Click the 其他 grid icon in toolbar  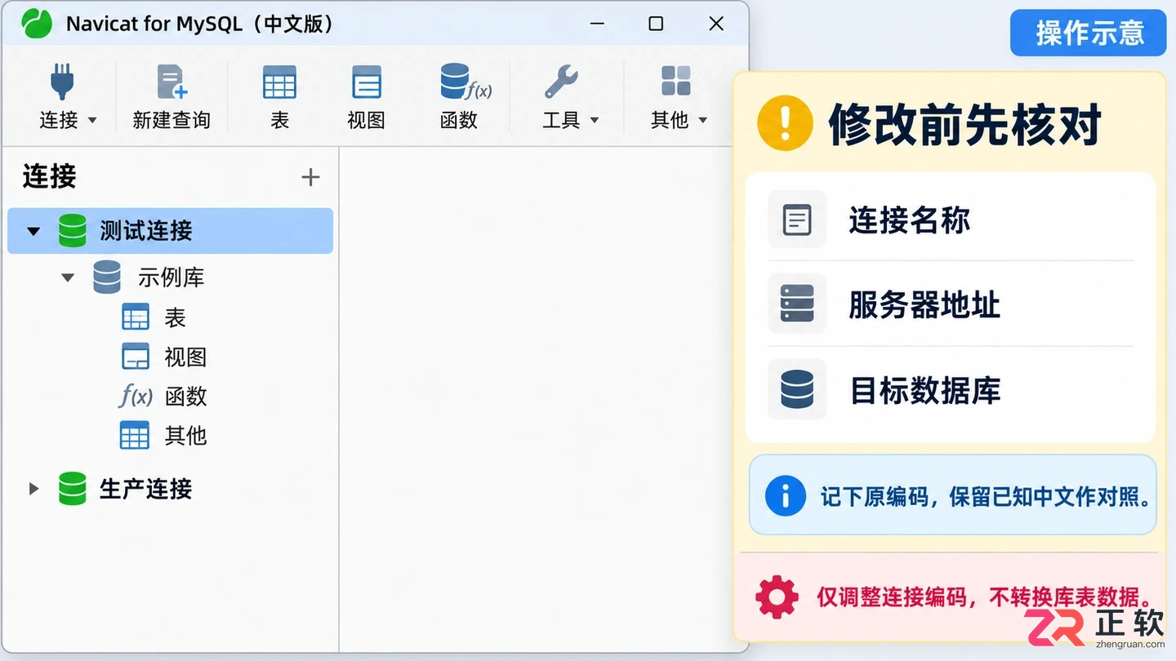[676, 81]
